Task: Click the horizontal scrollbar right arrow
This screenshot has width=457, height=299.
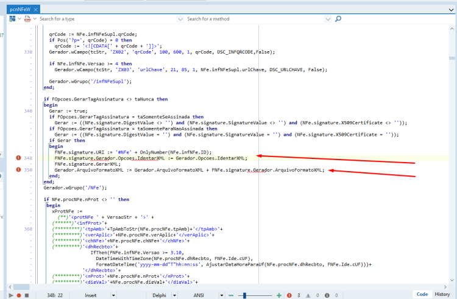Action: pos(445,287)
